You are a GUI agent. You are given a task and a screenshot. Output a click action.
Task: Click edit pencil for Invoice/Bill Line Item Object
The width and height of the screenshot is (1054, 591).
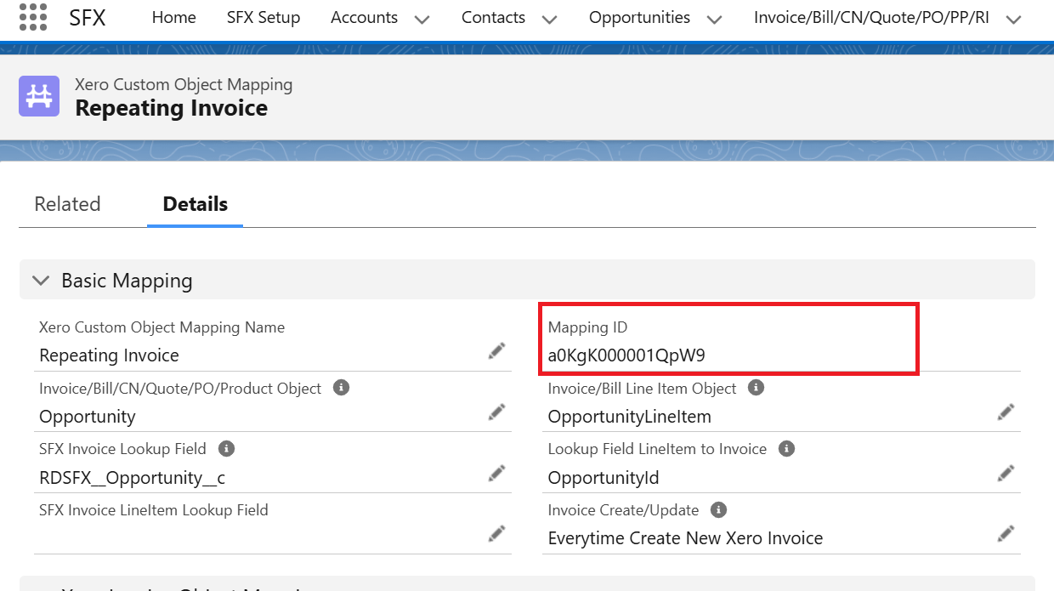click(x=1006, y=412)
